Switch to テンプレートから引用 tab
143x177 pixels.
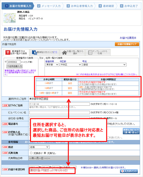click(x=98, y=52)
